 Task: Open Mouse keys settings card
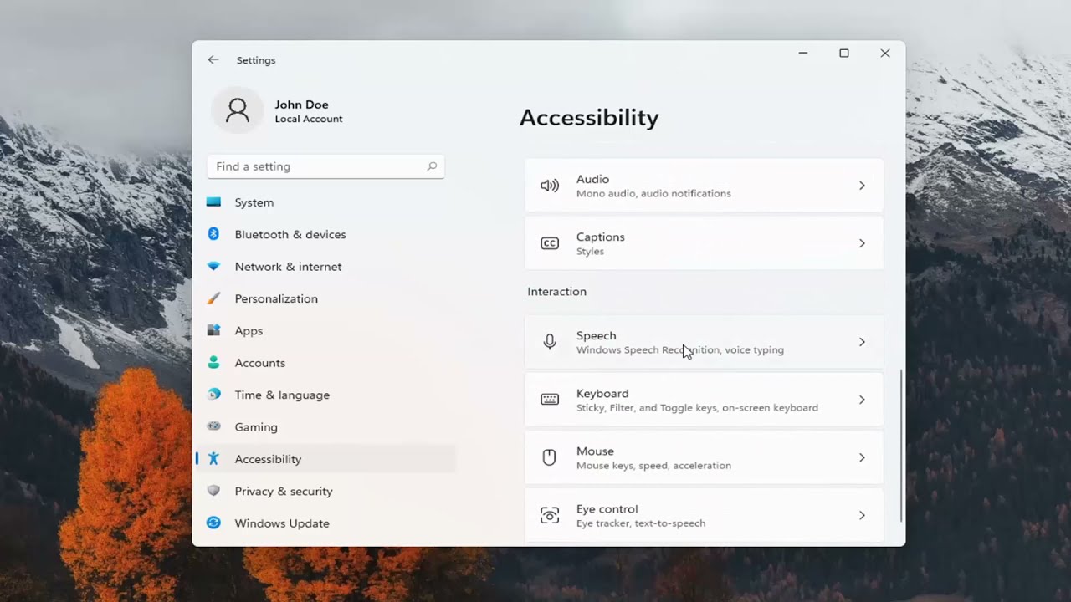(x=704, y=457)
